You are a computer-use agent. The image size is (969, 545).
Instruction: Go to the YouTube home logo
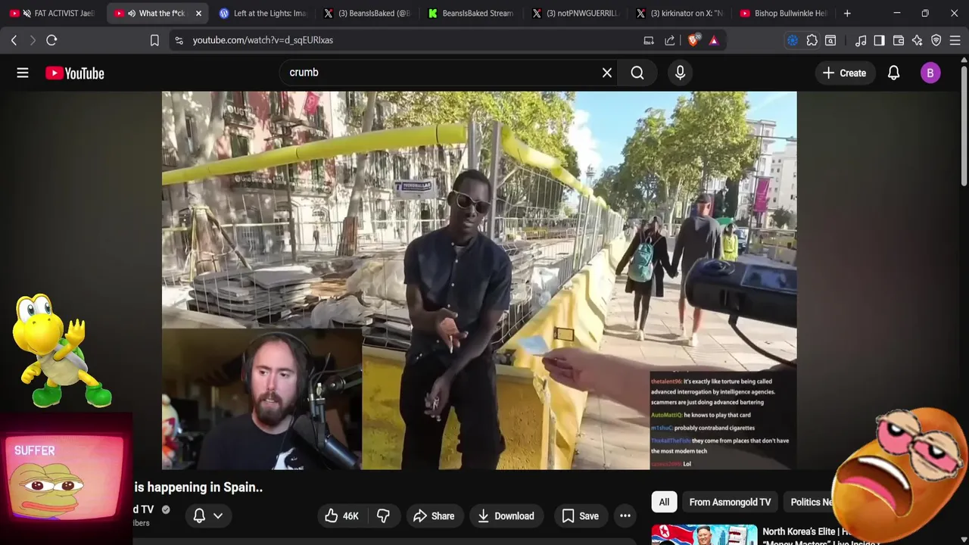click(x=74, y=73)
